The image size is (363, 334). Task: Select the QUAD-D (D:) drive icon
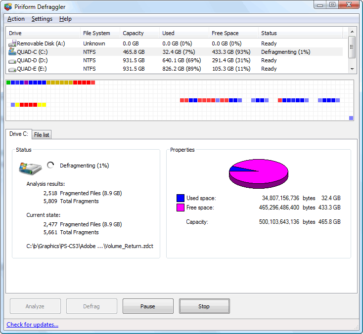click(12, 61)
